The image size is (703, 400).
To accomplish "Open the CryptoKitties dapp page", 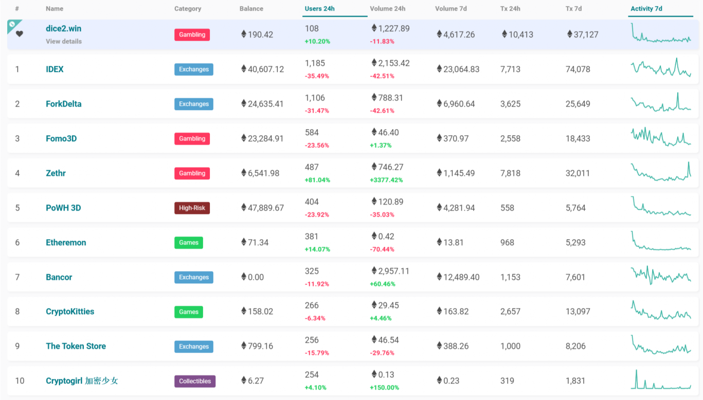I will [70, 312].
